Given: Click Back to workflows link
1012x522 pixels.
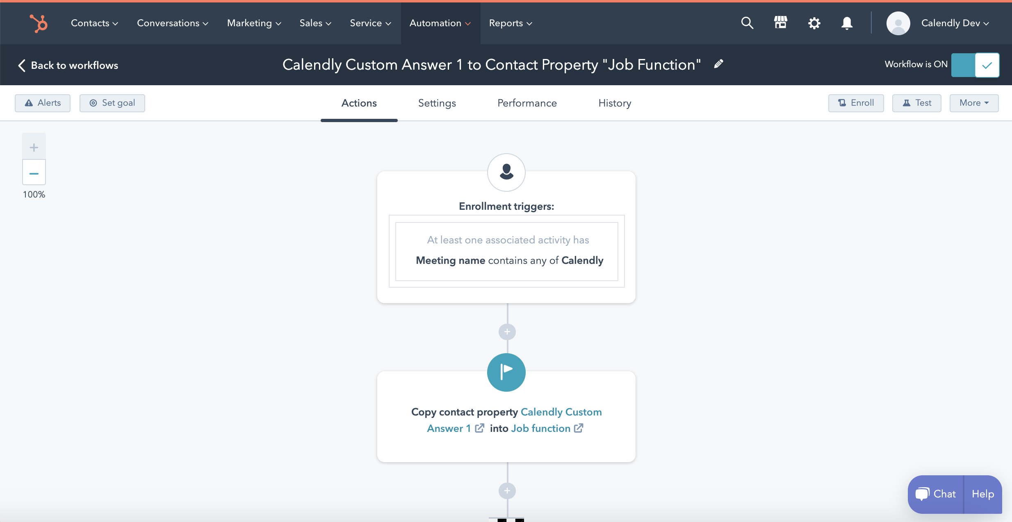Looking at the screenshot, I should tap(66, 65).
